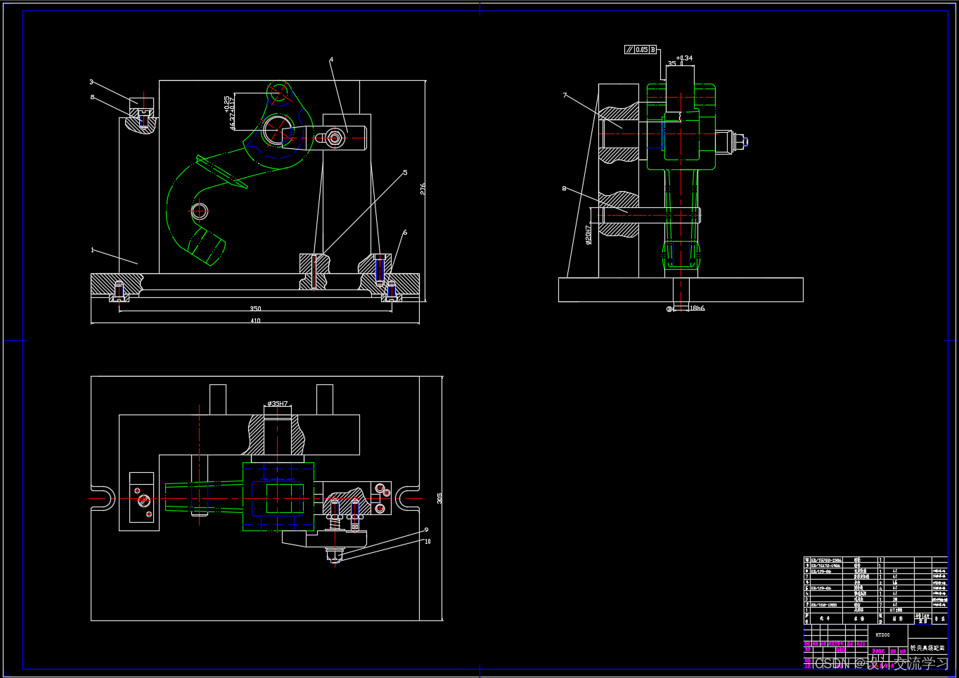Pick the 305 dimension in the plan view
Image resolution: width=959 pixels, height=678 pixels.
[439, 497]
